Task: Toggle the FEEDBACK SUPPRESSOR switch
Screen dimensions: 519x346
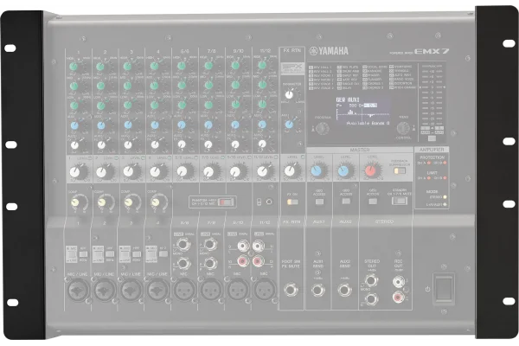Action: [x=400, y=171]
